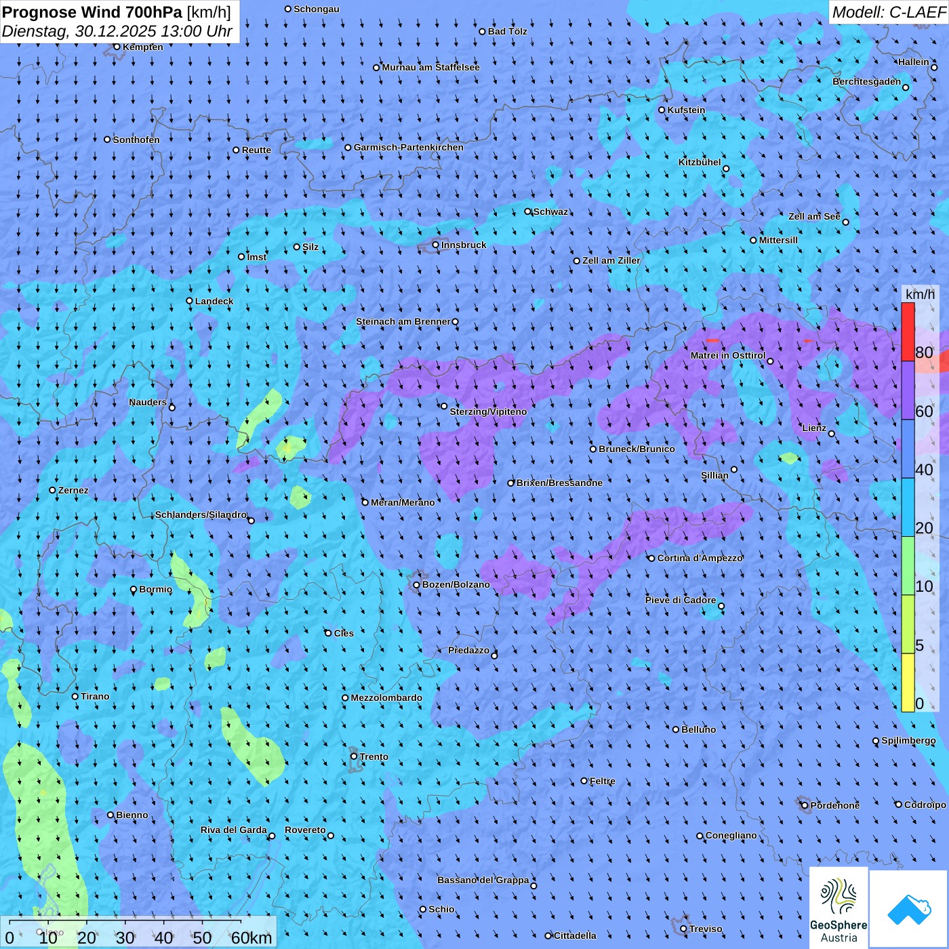Click the Landeck location dot
The height and width of the screenshot is (949, 949).
[190, 301]
